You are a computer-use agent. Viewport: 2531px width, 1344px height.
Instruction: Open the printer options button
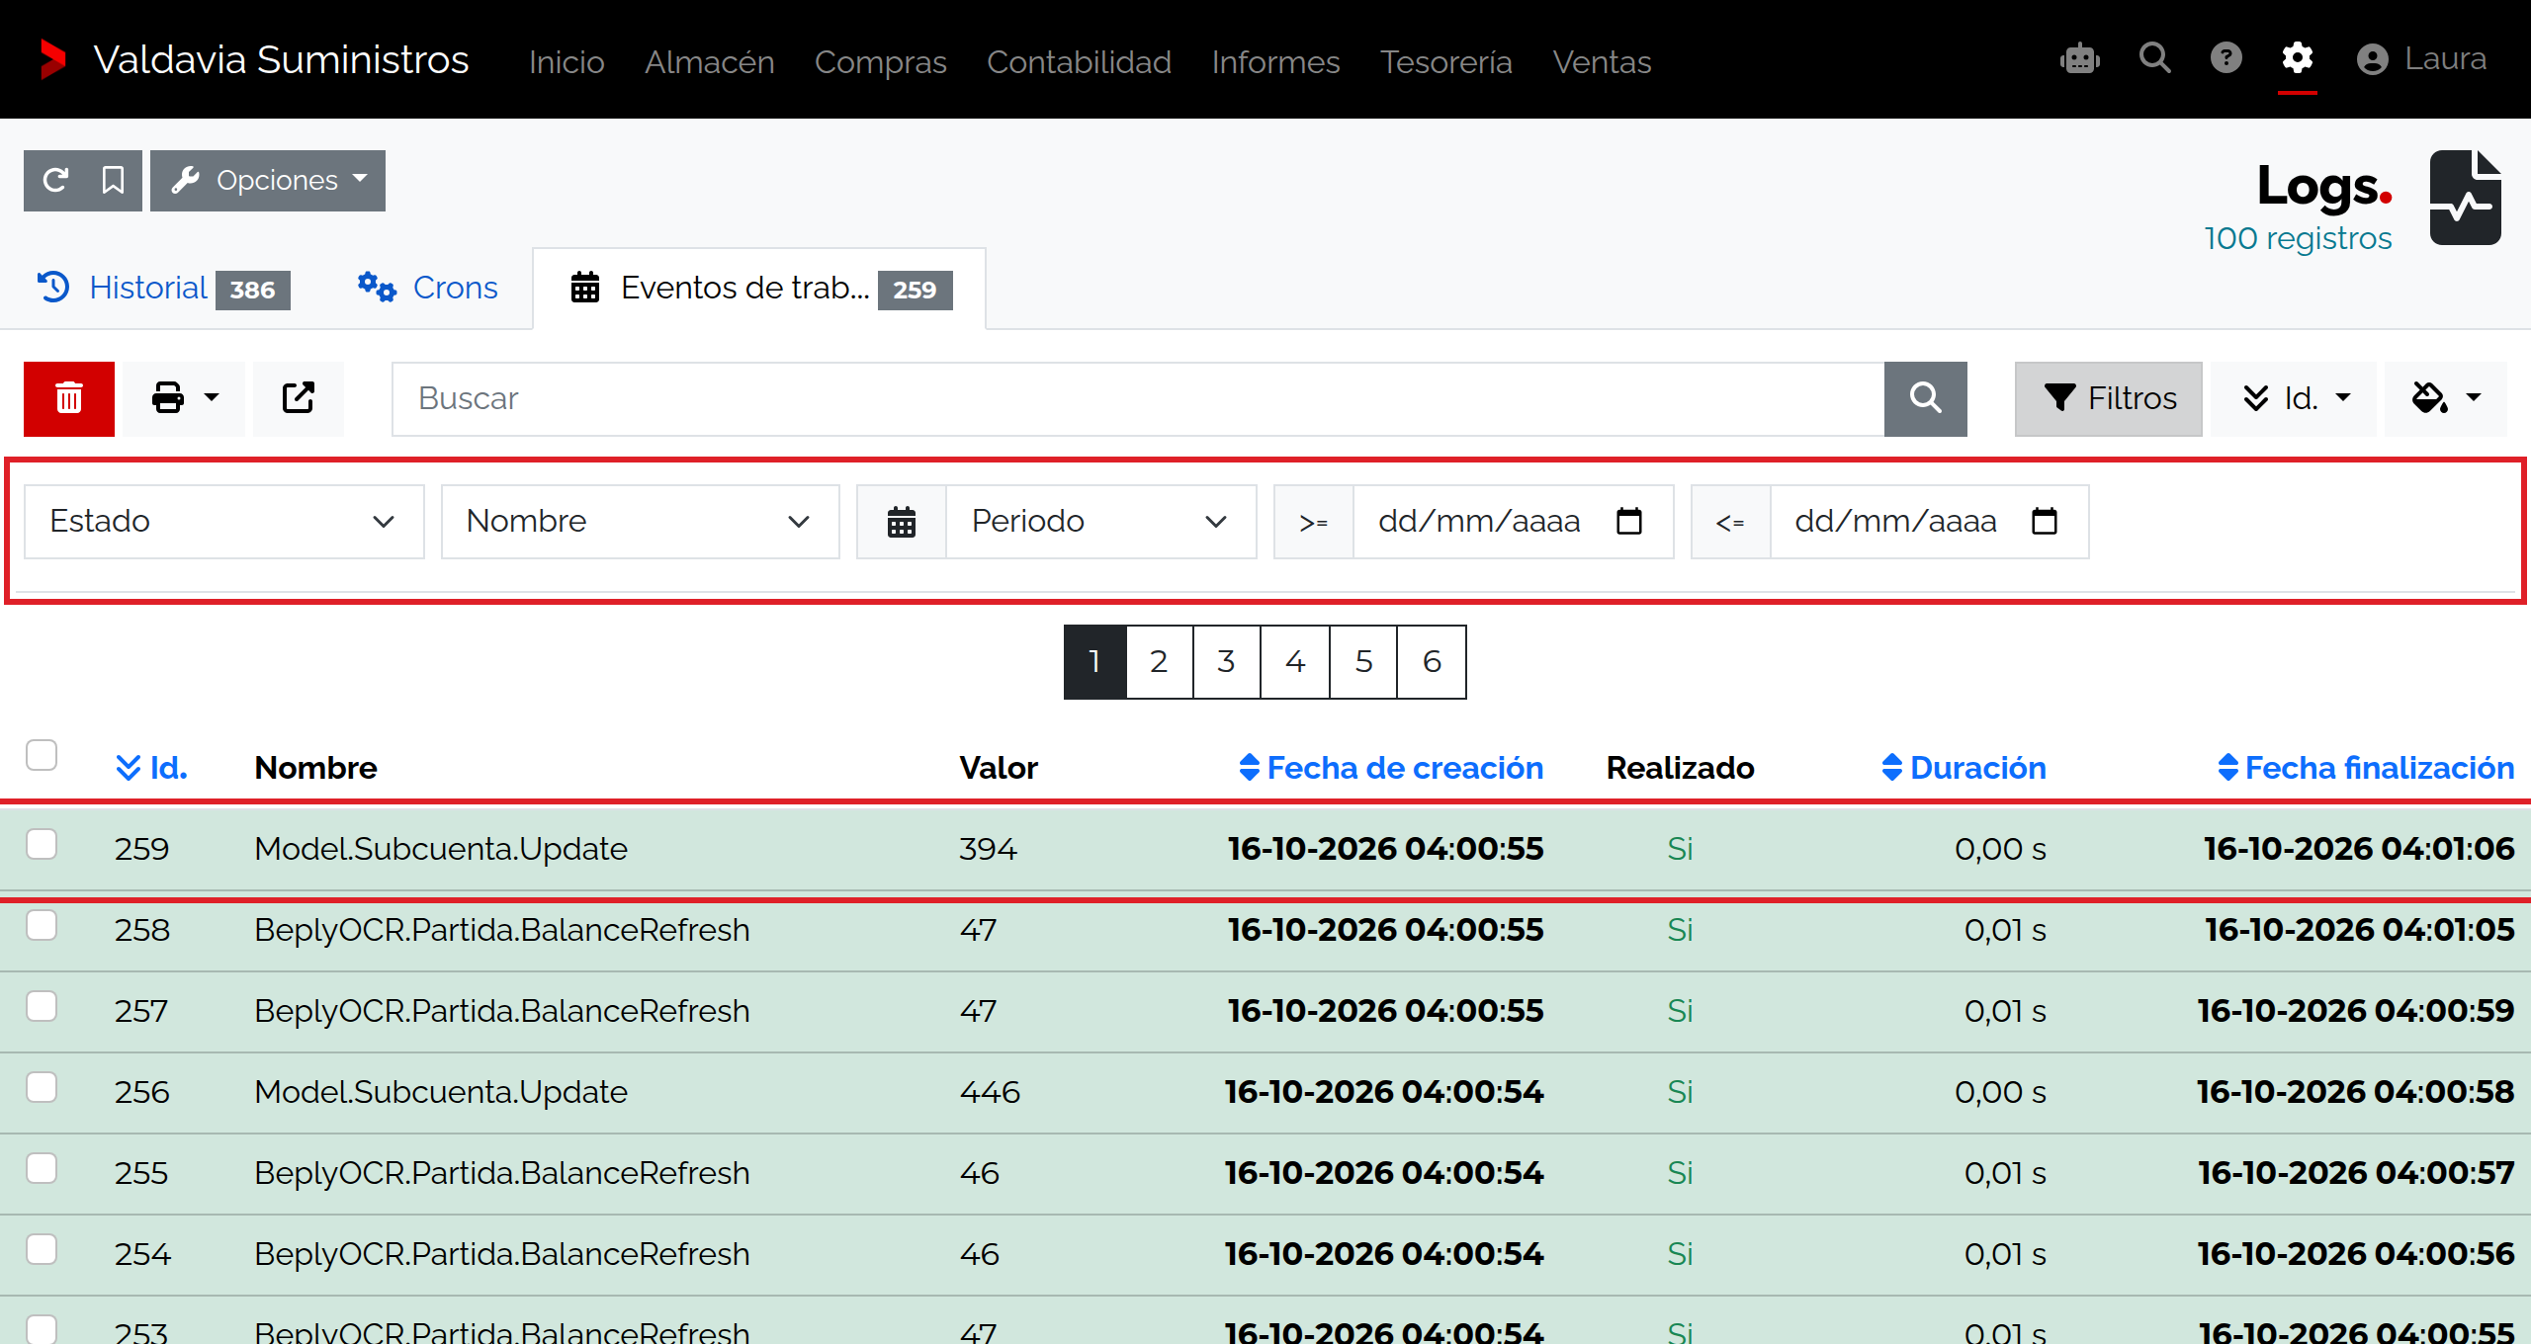185,398
